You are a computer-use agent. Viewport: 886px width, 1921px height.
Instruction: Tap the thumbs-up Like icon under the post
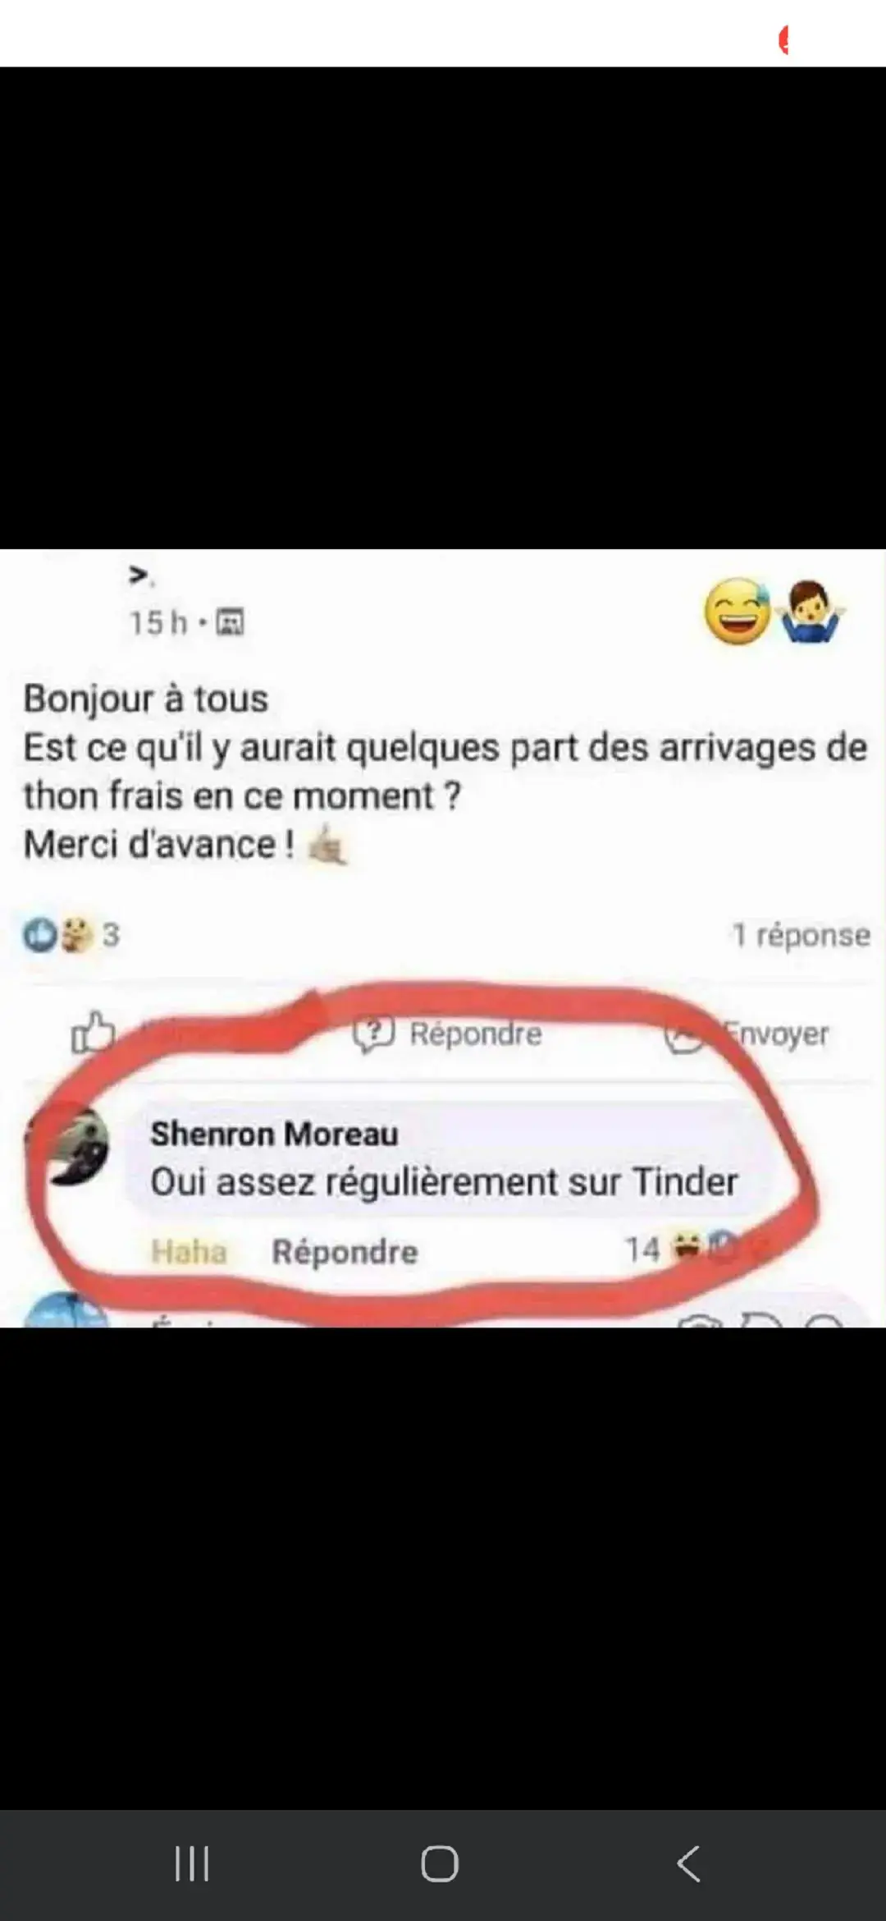point(93,1032)
